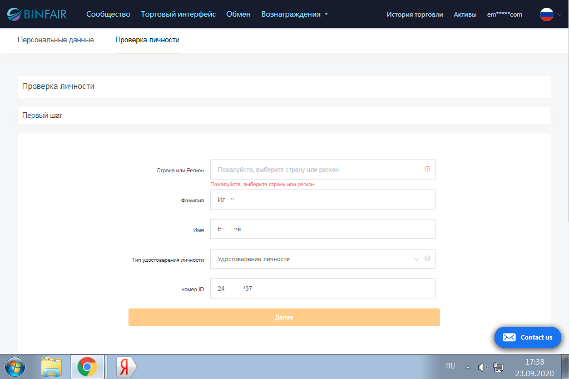Clear the country field with red X icon

(427, 169)
